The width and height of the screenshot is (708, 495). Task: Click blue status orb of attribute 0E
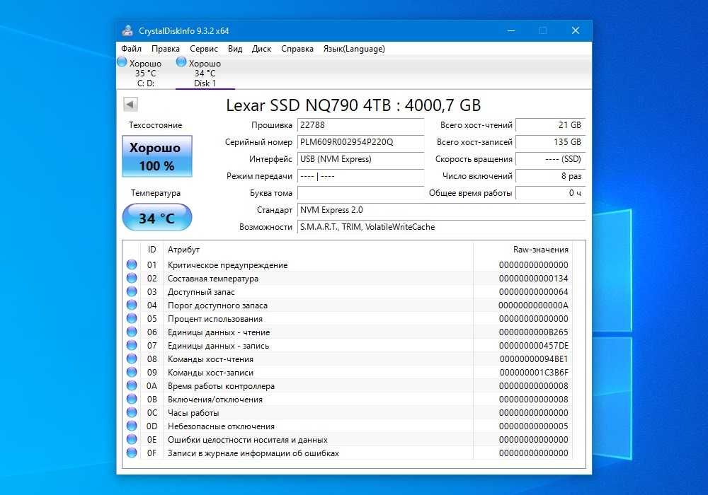pyautogui.click(x=132, y=440)
